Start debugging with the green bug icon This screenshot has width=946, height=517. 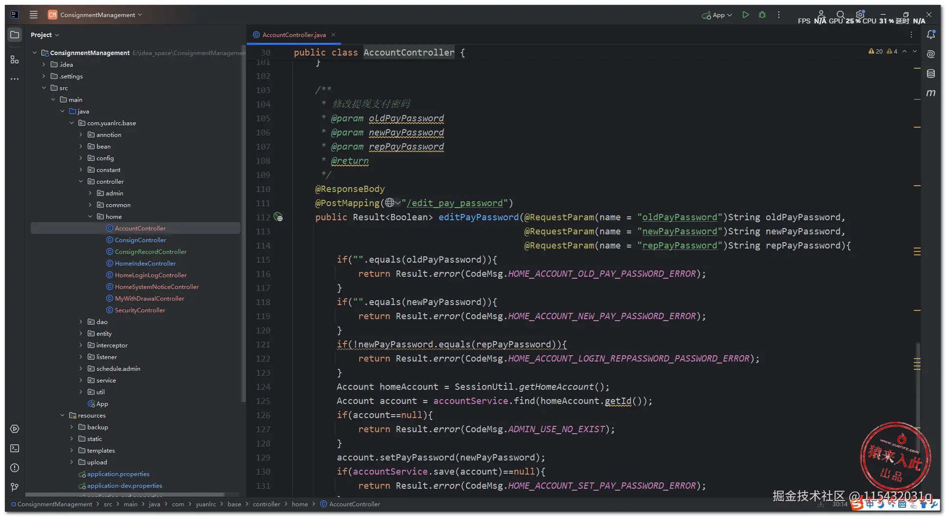click(x=762, y=15)
